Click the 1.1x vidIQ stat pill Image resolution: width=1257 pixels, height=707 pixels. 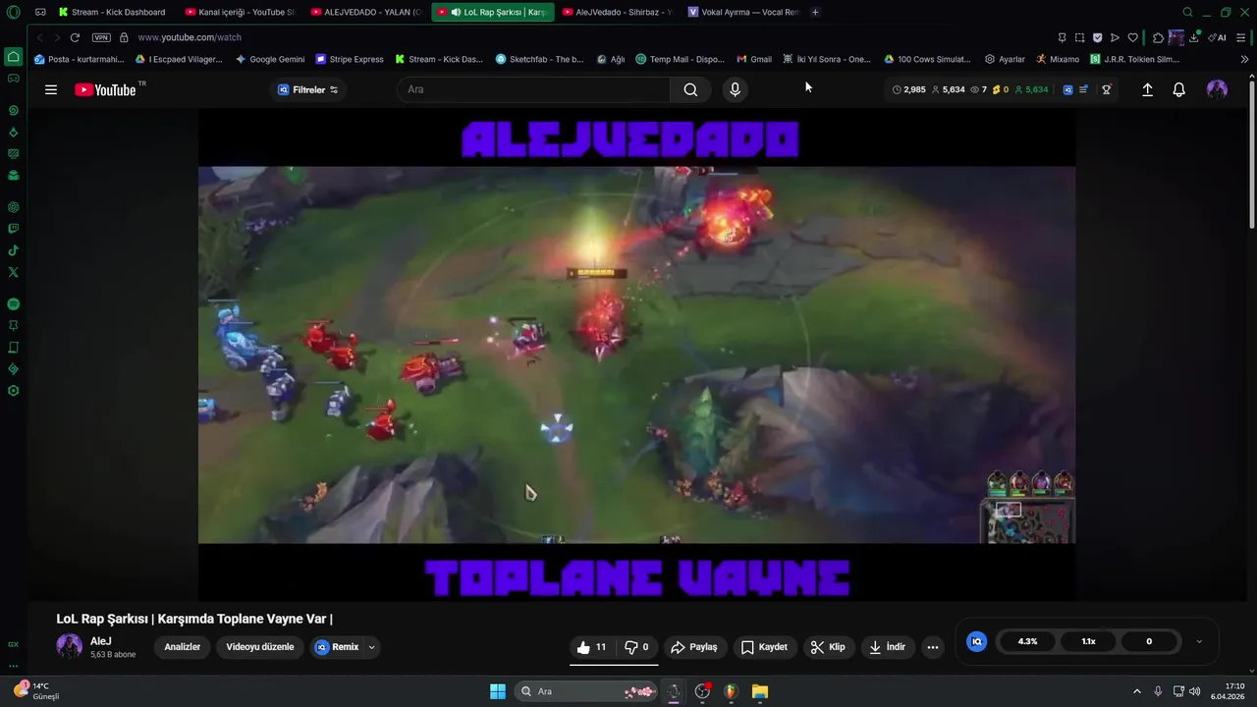pos(1088,641)
